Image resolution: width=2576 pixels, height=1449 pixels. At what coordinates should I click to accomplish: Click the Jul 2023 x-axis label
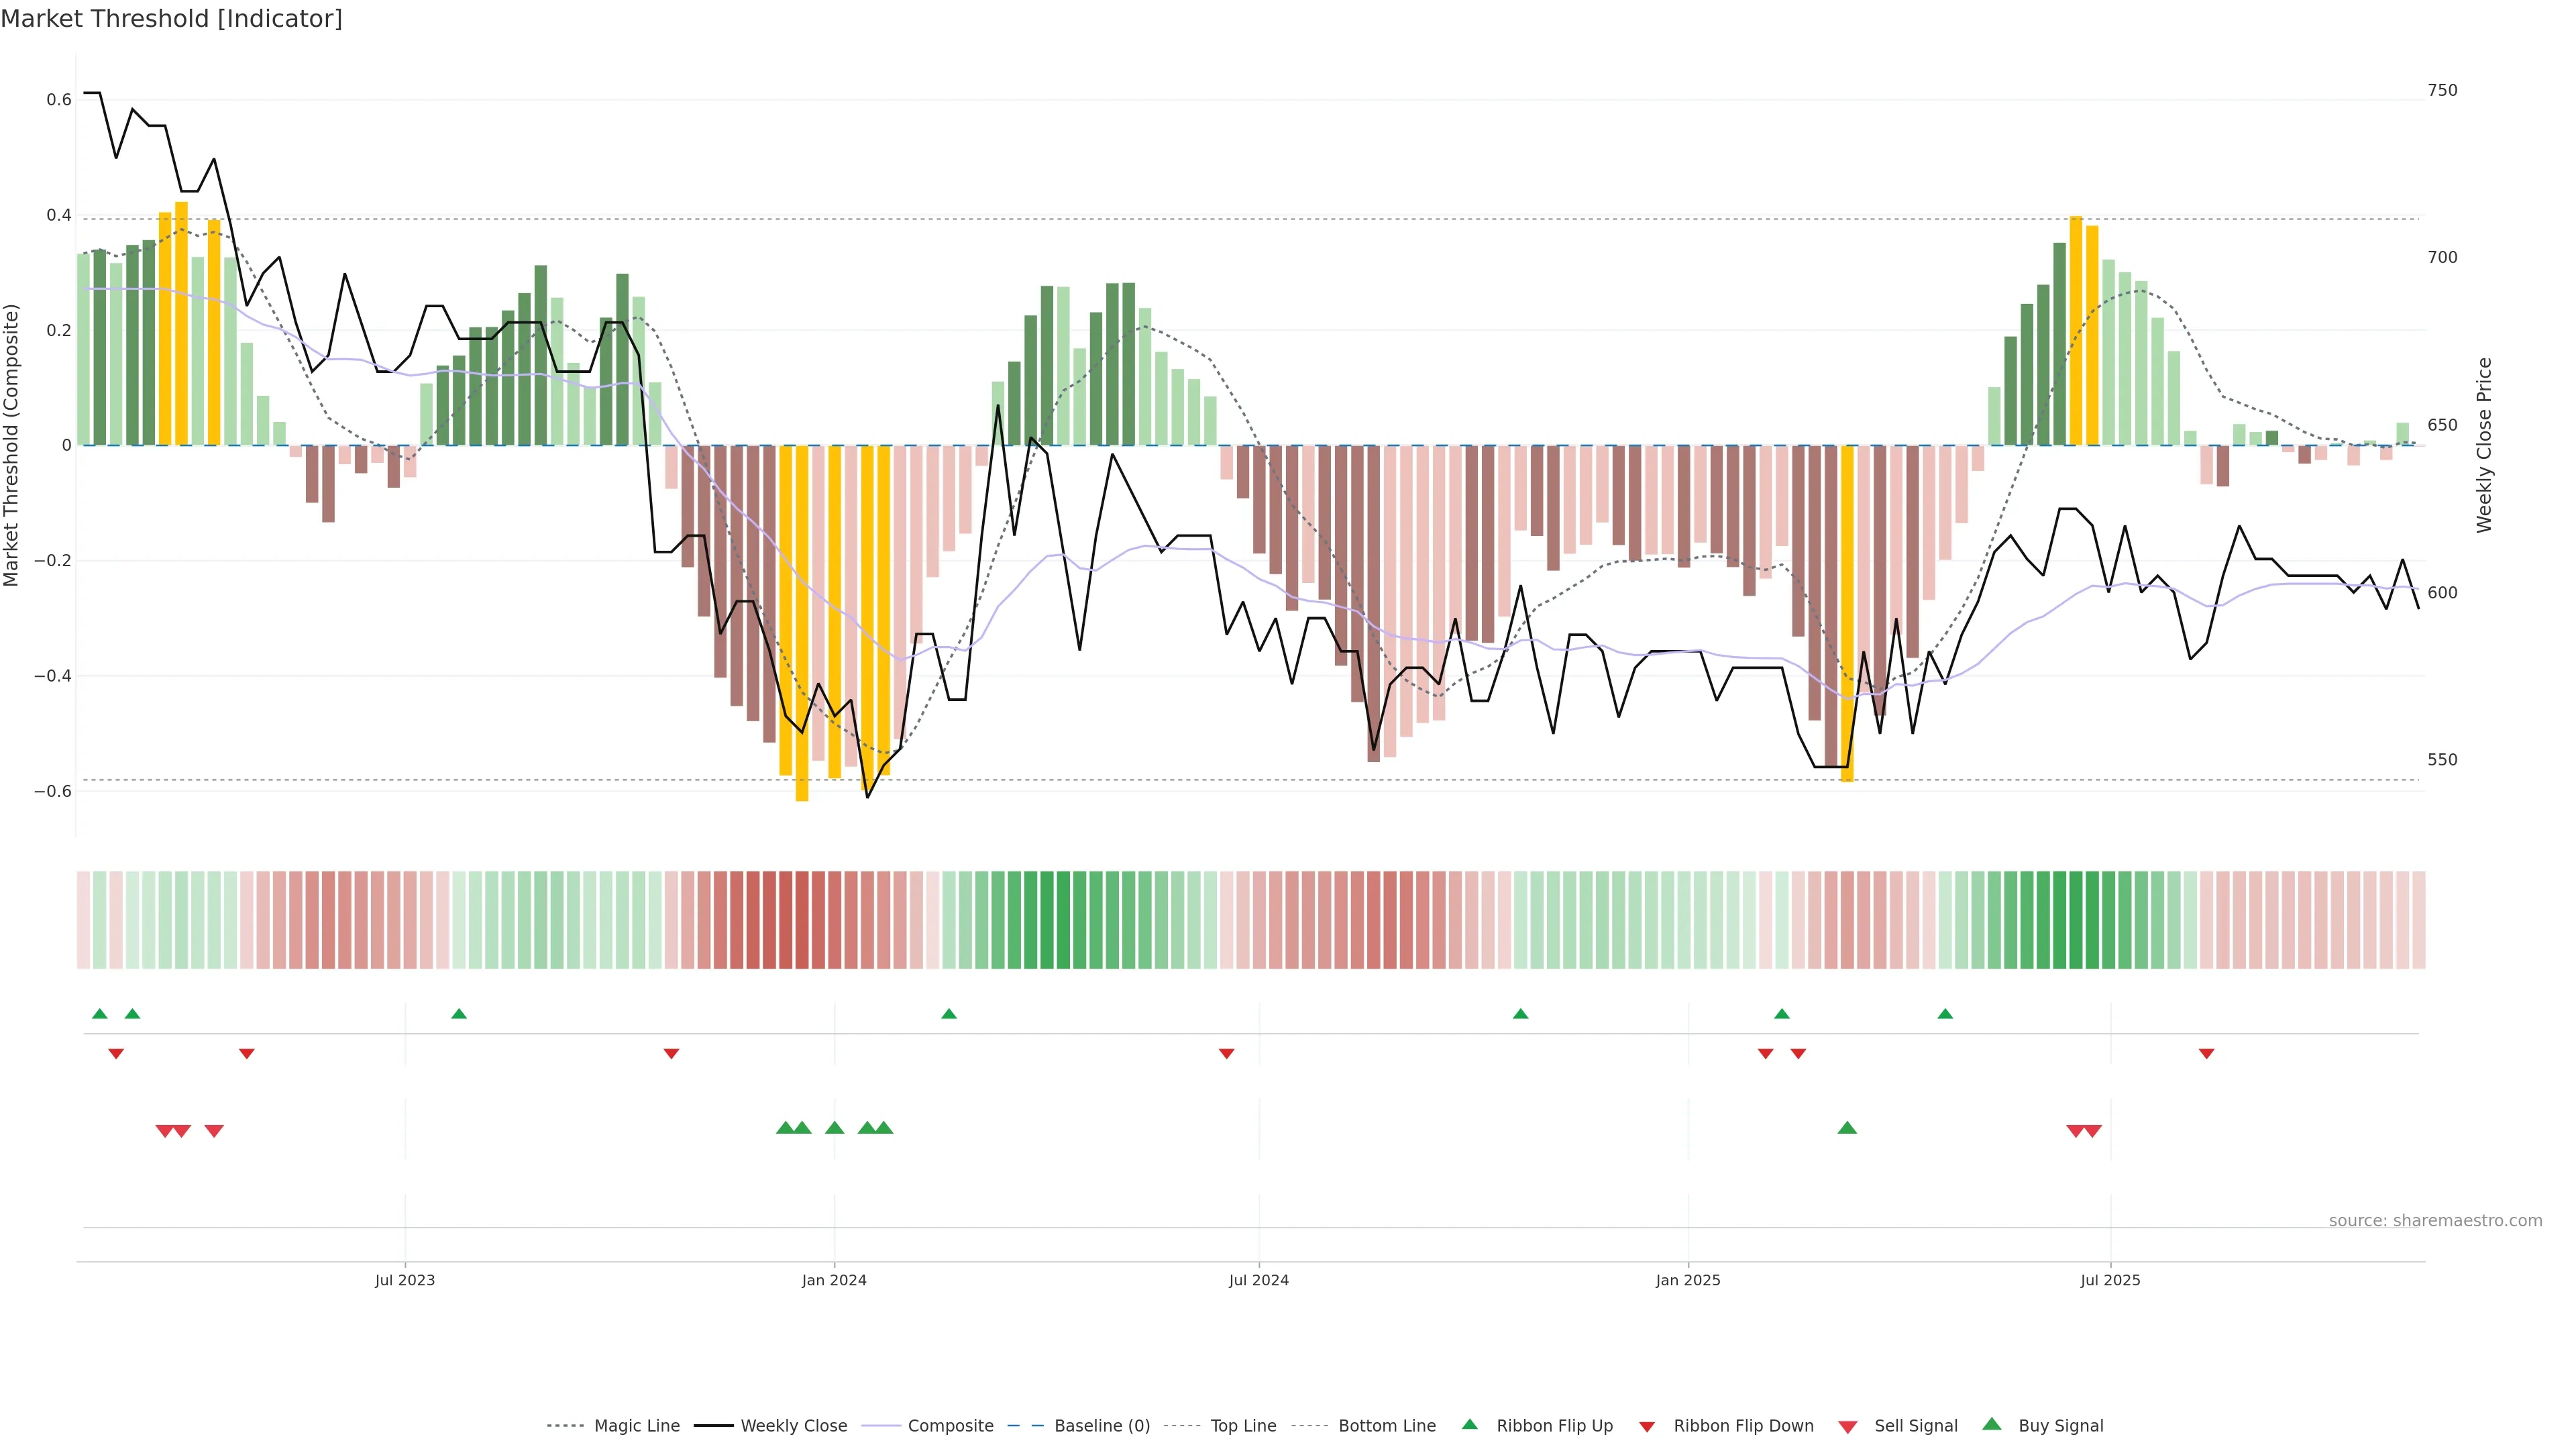pyautogui.click(x=405, y=1280)
